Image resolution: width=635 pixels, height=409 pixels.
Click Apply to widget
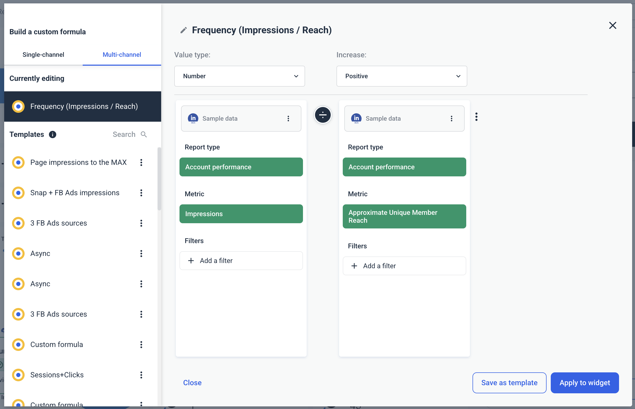click(x=585, y=383)
